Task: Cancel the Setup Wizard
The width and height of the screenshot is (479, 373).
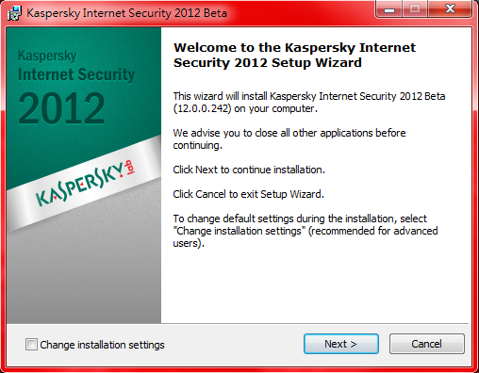Action: (x=427, y=344)
